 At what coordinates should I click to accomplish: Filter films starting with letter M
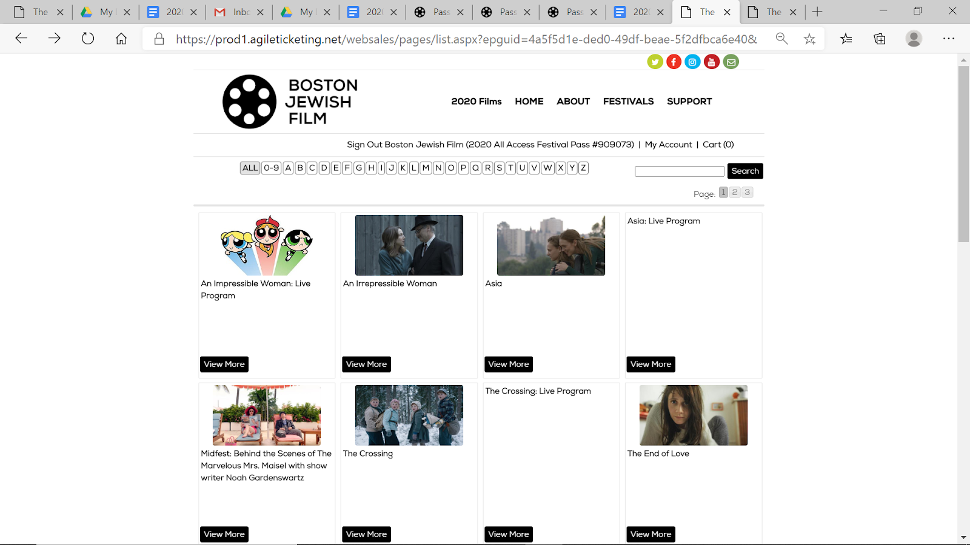pyautogui.click(x=426, y=168)
